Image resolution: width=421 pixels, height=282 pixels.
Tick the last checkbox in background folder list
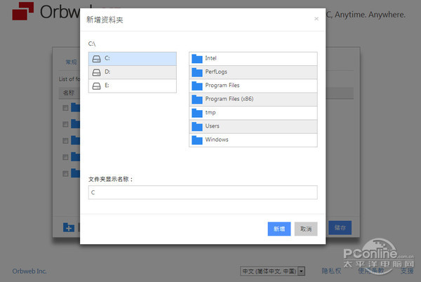click(65, 173)
